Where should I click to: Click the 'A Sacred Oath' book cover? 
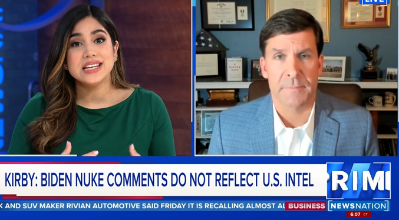click(234, 69)
